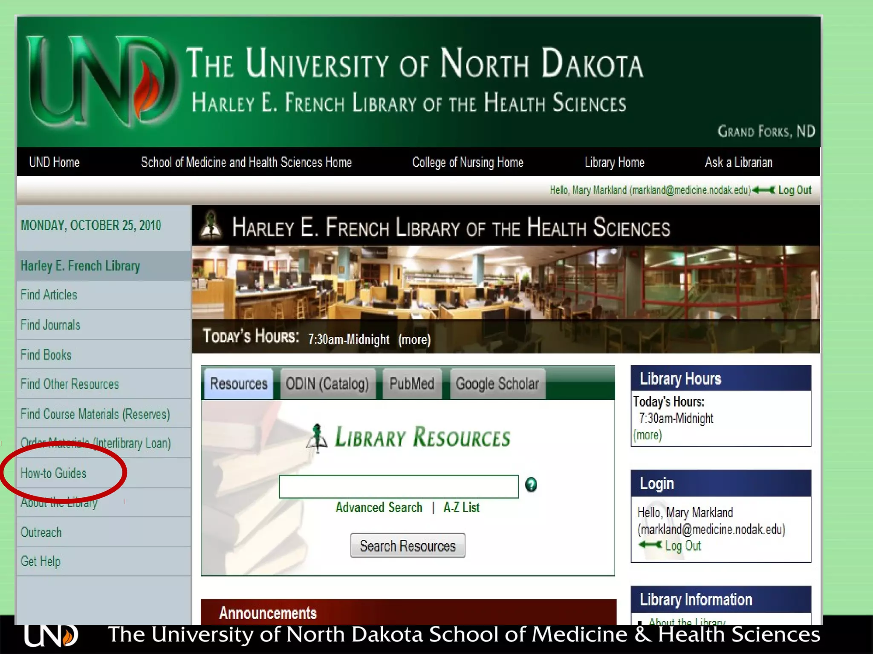Open How-to Guides in the sidebar
873x654 pixels.
pos(54,473)
